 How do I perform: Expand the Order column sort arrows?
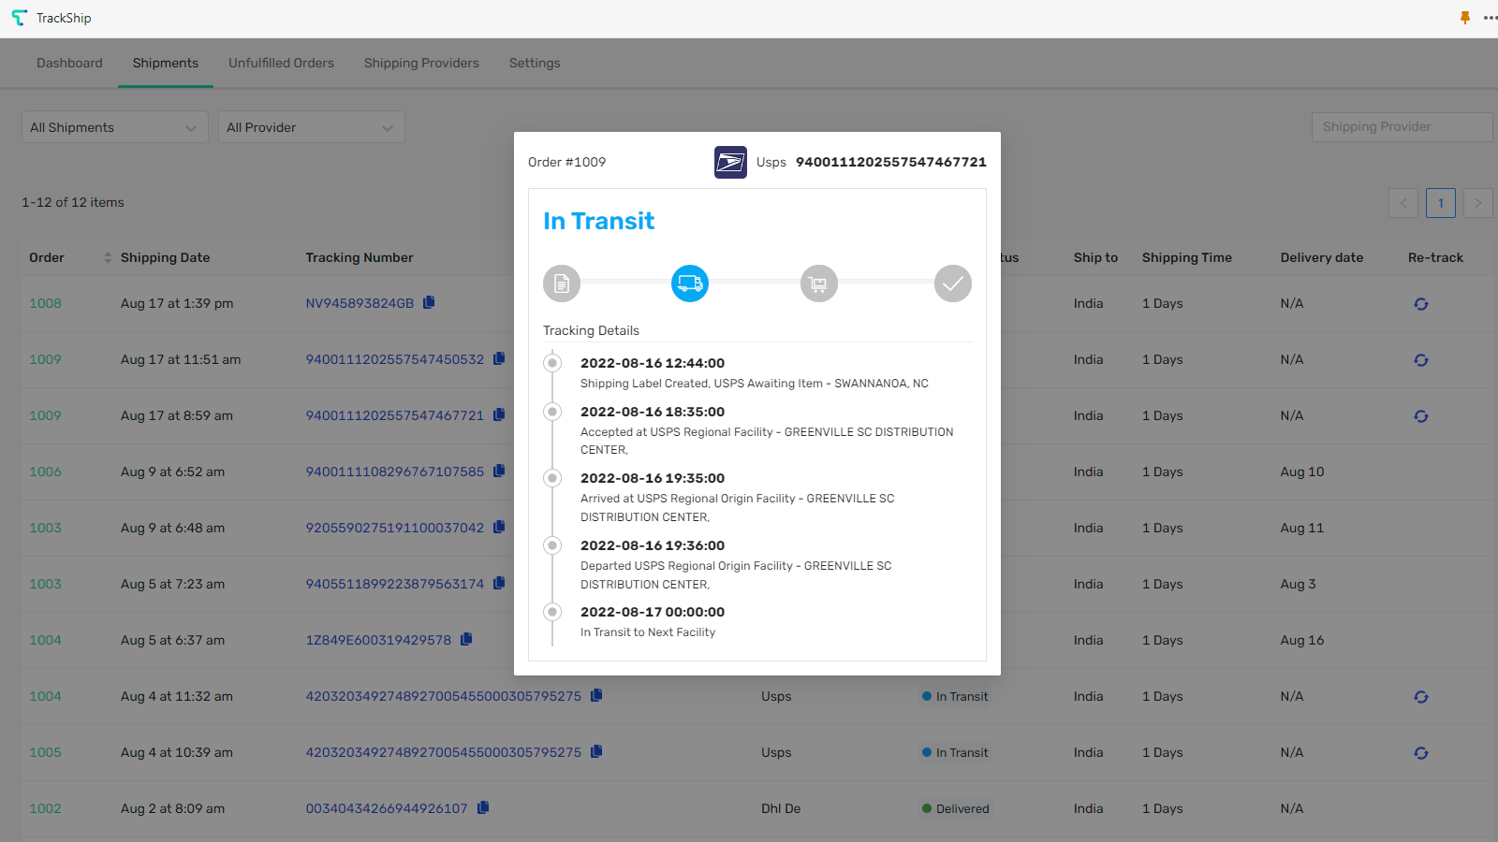(106, 257)
